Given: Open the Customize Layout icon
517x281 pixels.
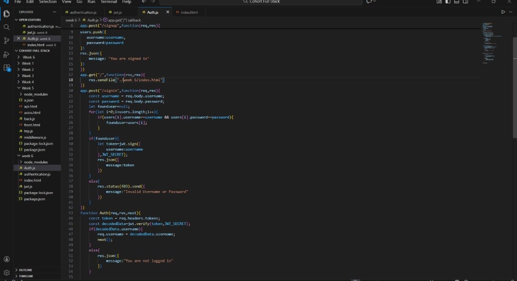Looking at the screenshot, I should pyautogui.click(x=439, y=1).
